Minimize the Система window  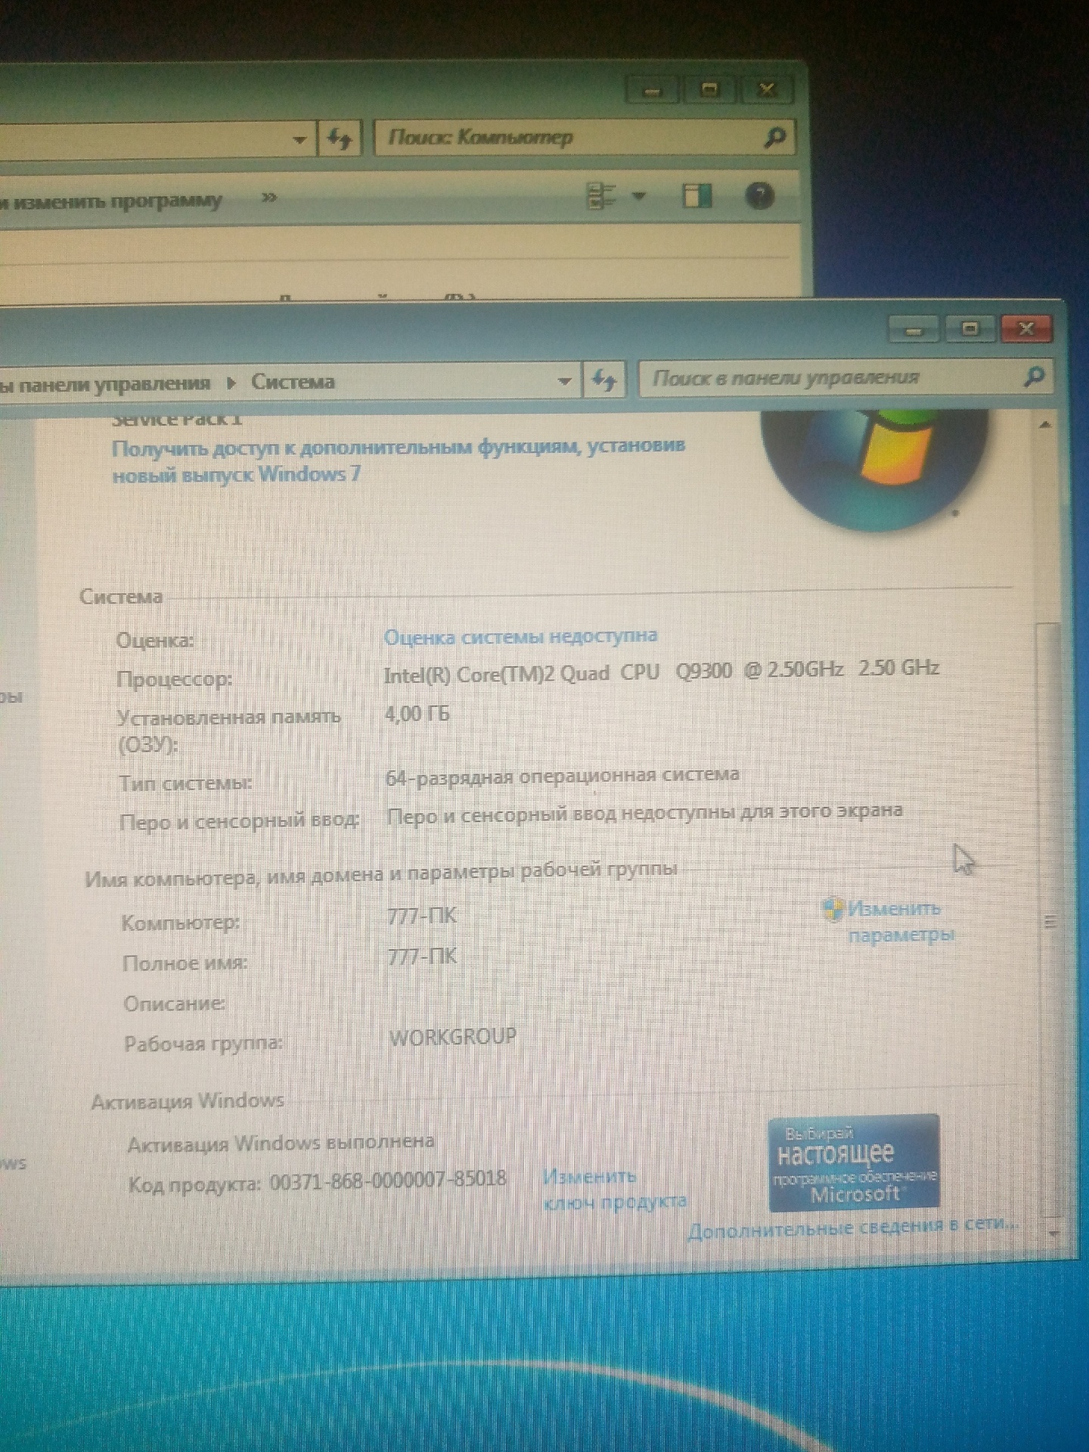click(914, 330)
